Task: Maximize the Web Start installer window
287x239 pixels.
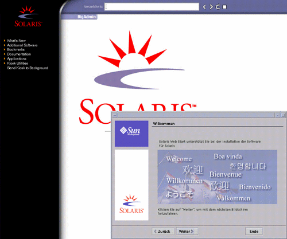Action: [283, 115]
